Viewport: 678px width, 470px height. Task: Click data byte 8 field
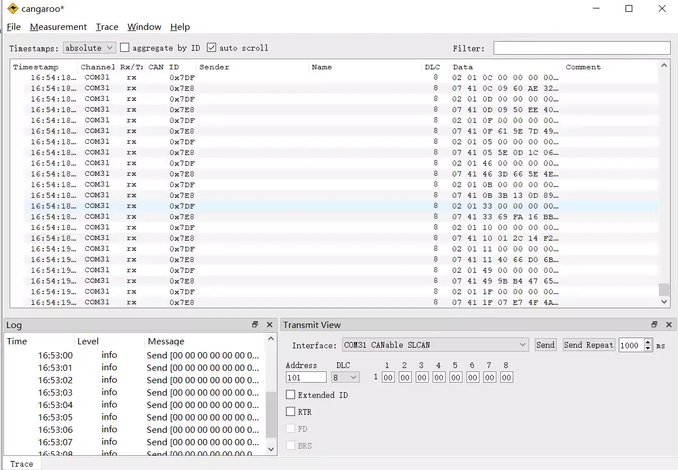click(507, 378)
